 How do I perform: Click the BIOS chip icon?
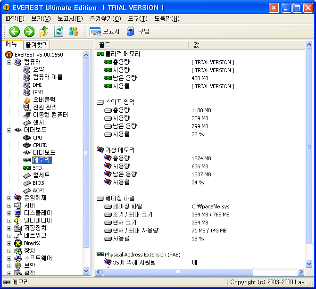(x=27, y=183)
